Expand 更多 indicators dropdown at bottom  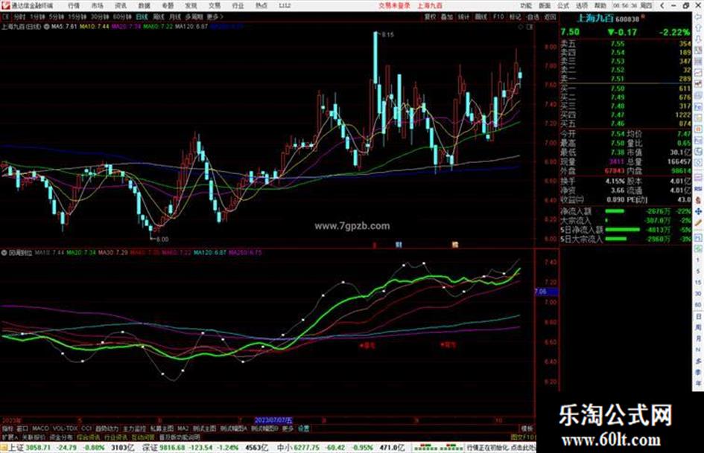[x=288, y=428]
